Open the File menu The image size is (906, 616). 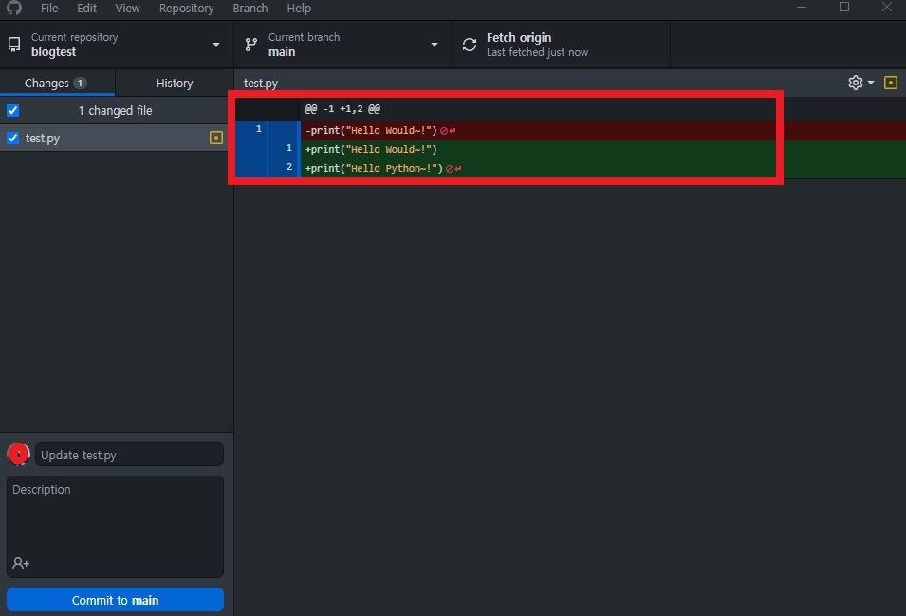[x=49, y=9]
